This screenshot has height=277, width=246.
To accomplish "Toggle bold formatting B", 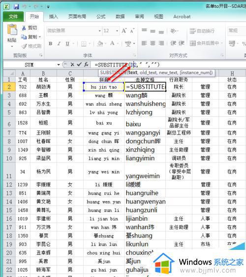I will coord(51,43).
